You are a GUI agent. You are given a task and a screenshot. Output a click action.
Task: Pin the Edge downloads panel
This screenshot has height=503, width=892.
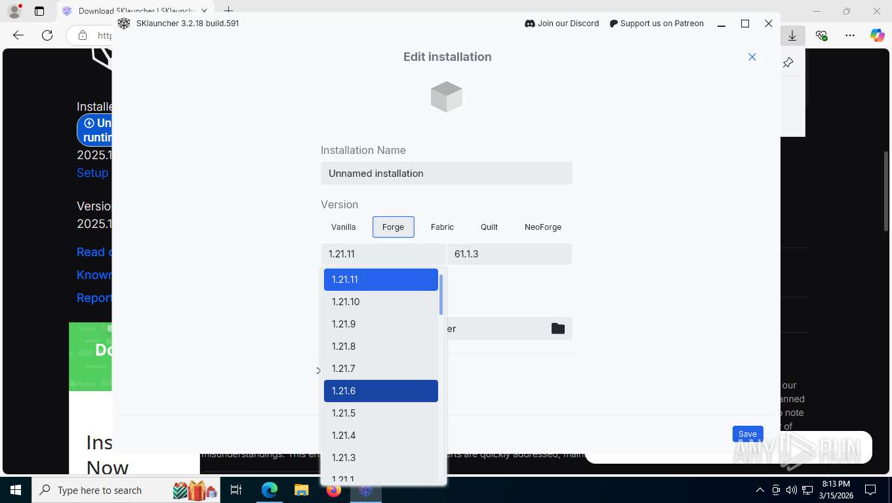tap(788, 63)
